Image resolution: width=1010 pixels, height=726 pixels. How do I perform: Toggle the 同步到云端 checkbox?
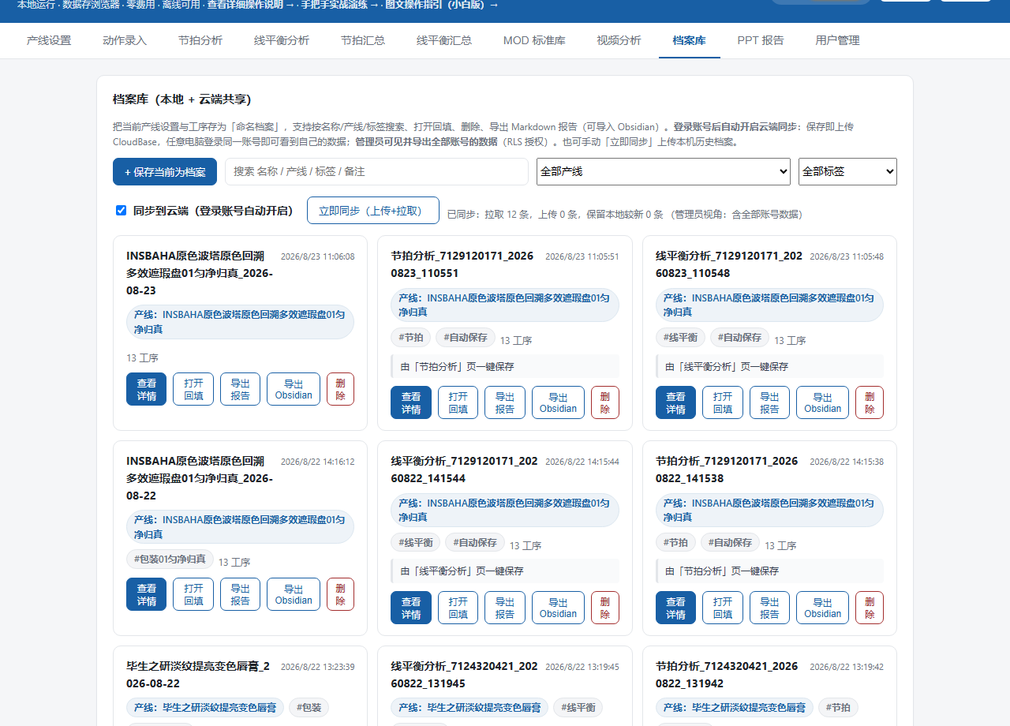pos(121,211)
